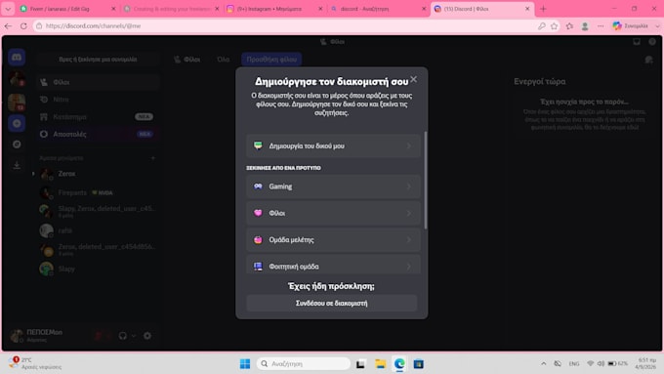Open 'Αποστολές' quests entry
Image resolution: width=664 pixels, height=374 pixels.
point(98,134)
